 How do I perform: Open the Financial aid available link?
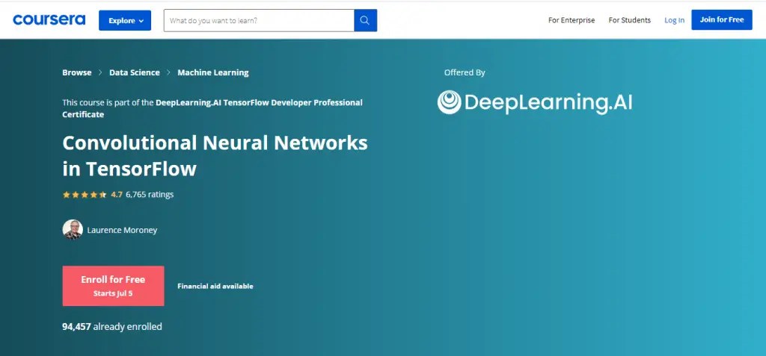[x=215, y=286]
